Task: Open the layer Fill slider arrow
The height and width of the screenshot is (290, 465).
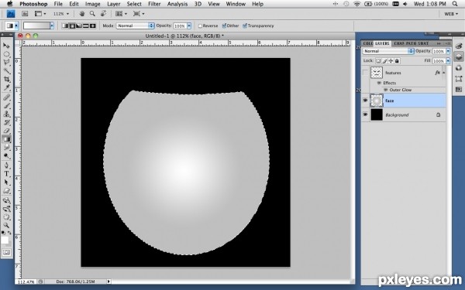Action: click(448, 60)
